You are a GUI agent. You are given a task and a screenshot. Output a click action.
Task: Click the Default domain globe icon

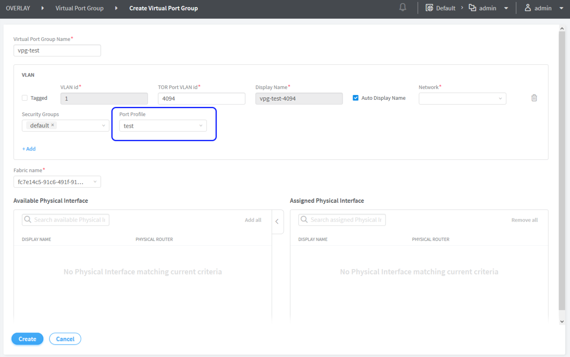429,8
